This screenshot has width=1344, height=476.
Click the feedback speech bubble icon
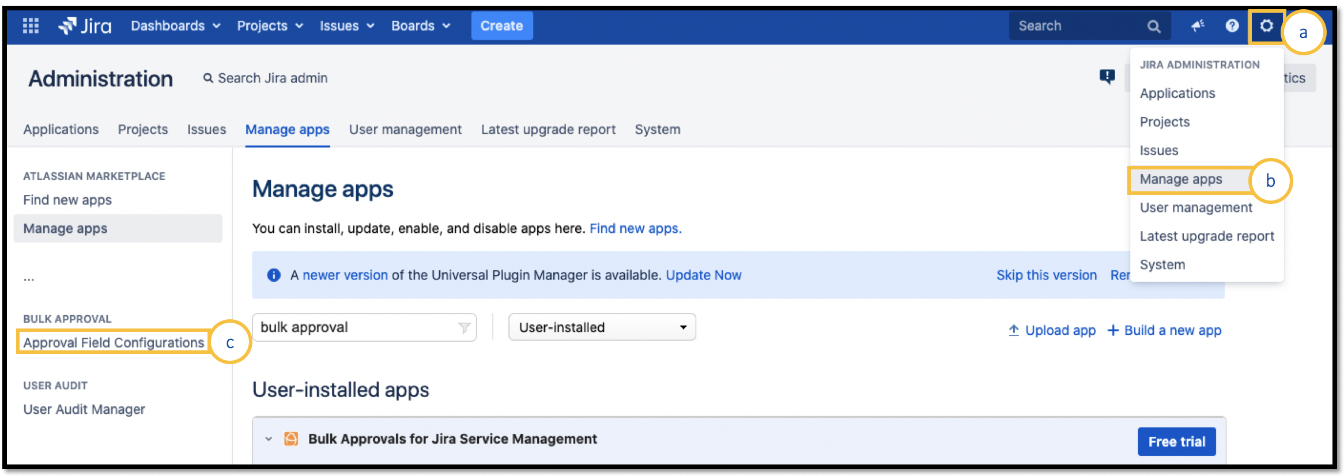click(x=1107, y=77)
